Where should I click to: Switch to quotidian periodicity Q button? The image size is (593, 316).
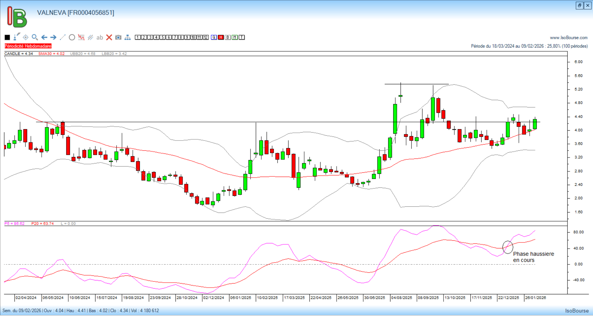click(x=214, y=37)
